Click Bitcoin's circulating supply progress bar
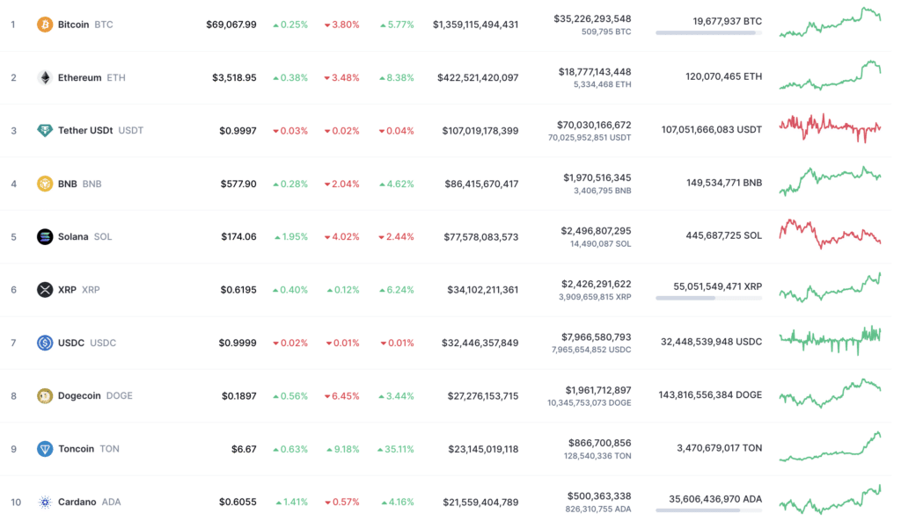Screen dimensions: 901x528 coord(708,33)
